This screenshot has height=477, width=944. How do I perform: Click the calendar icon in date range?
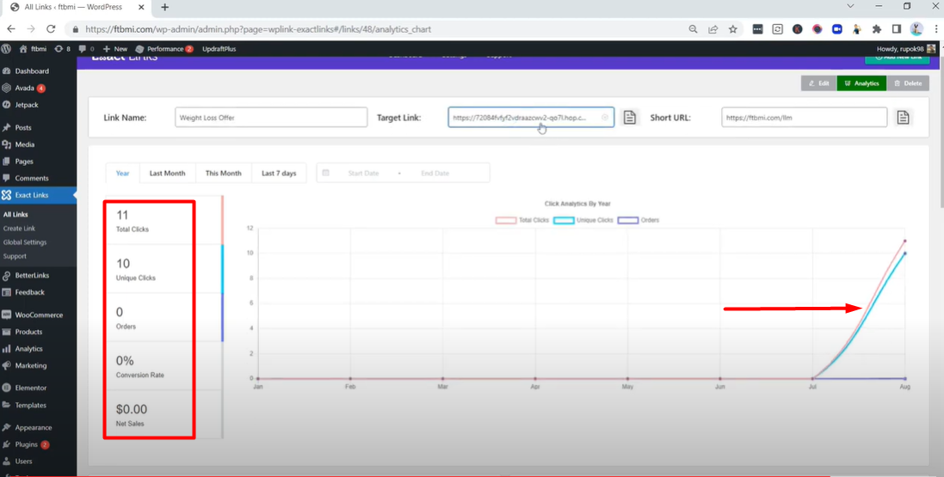[x=325, y=173]
